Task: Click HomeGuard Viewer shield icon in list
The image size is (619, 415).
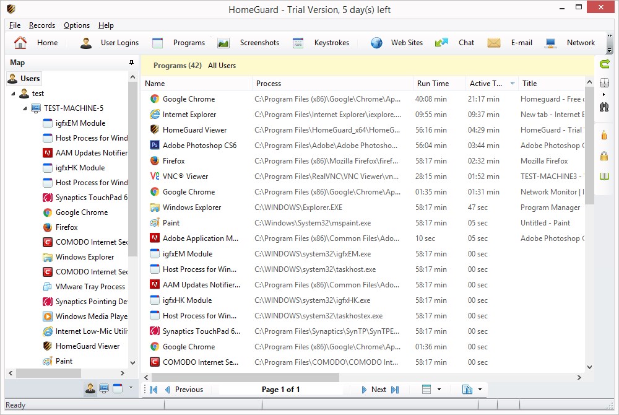Action: click(x=155, y=129)
